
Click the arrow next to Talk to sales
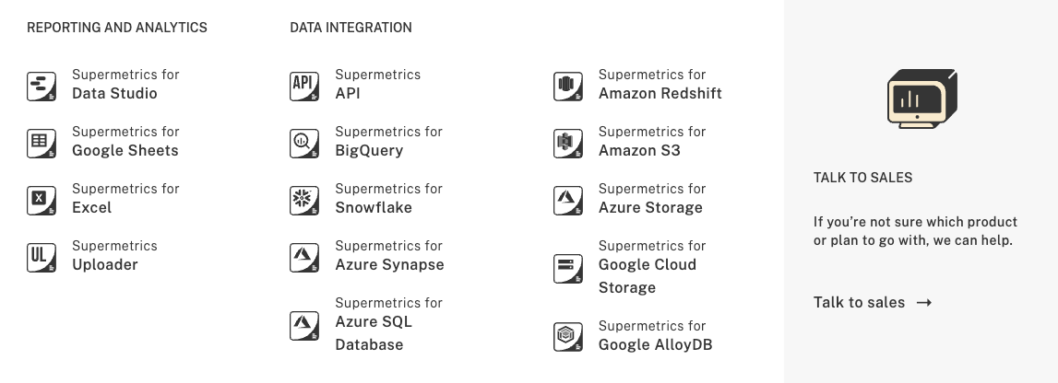(924, 302)
